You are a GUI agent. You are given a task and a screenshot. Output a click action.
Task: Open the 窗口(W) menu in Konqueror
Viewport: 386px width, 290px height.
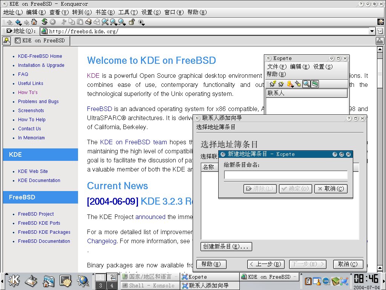click(x=174, y=12)
